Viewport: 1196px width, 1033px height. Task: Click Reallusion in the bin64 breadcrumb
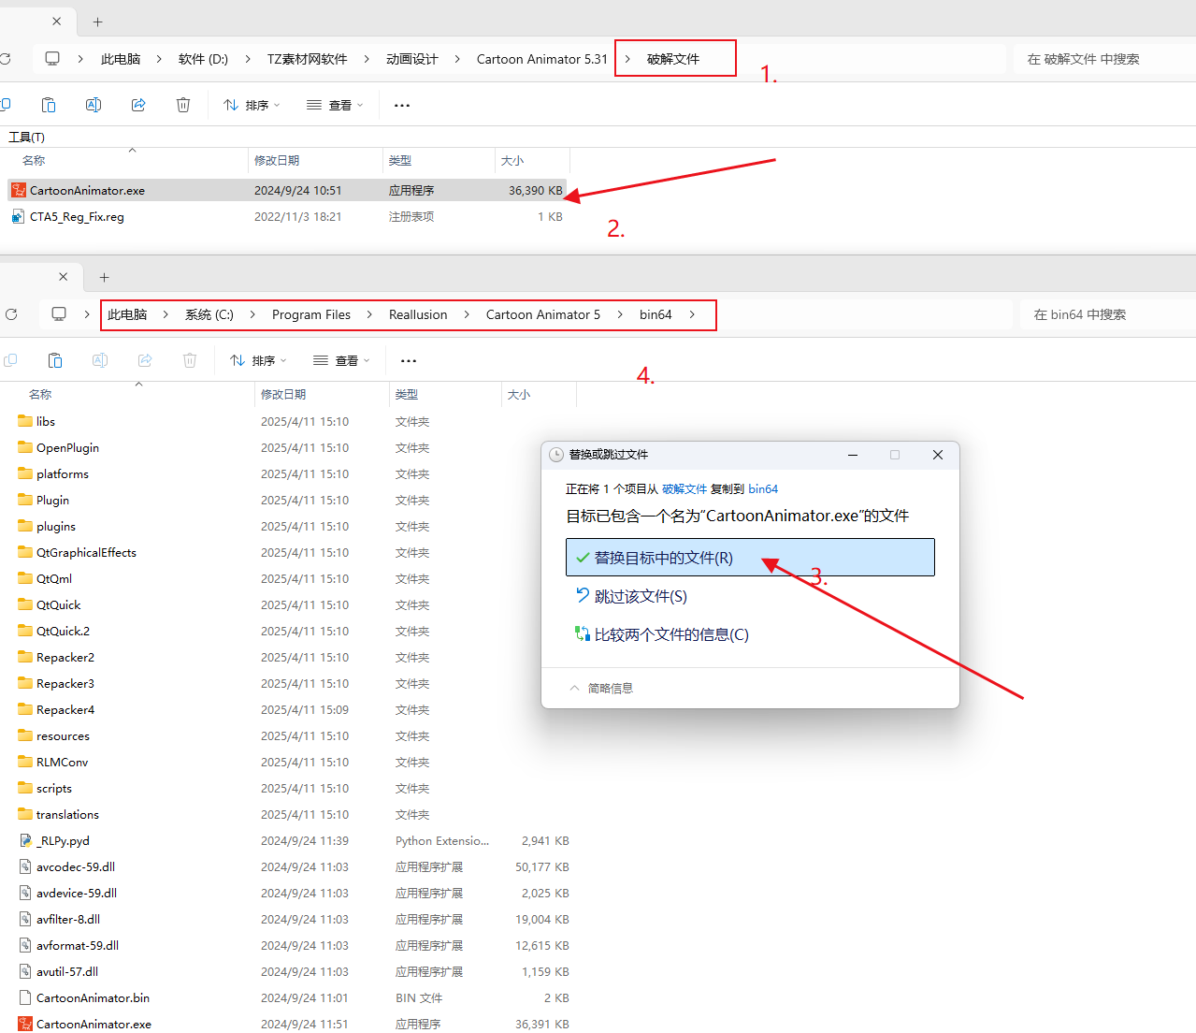coord(418,314)
